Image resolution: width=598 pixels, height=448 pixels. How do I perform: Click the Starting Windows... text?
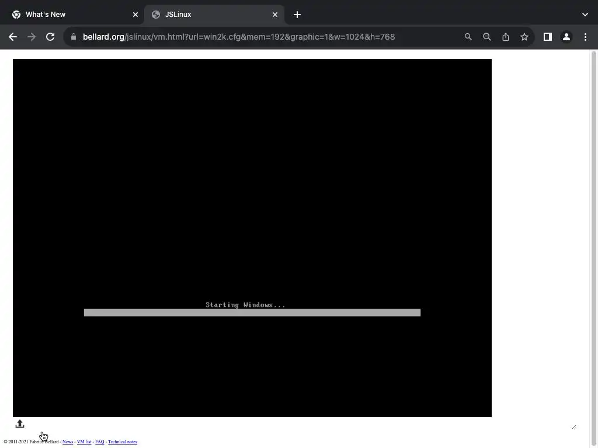pyautogui.click(x=245, y=304)
